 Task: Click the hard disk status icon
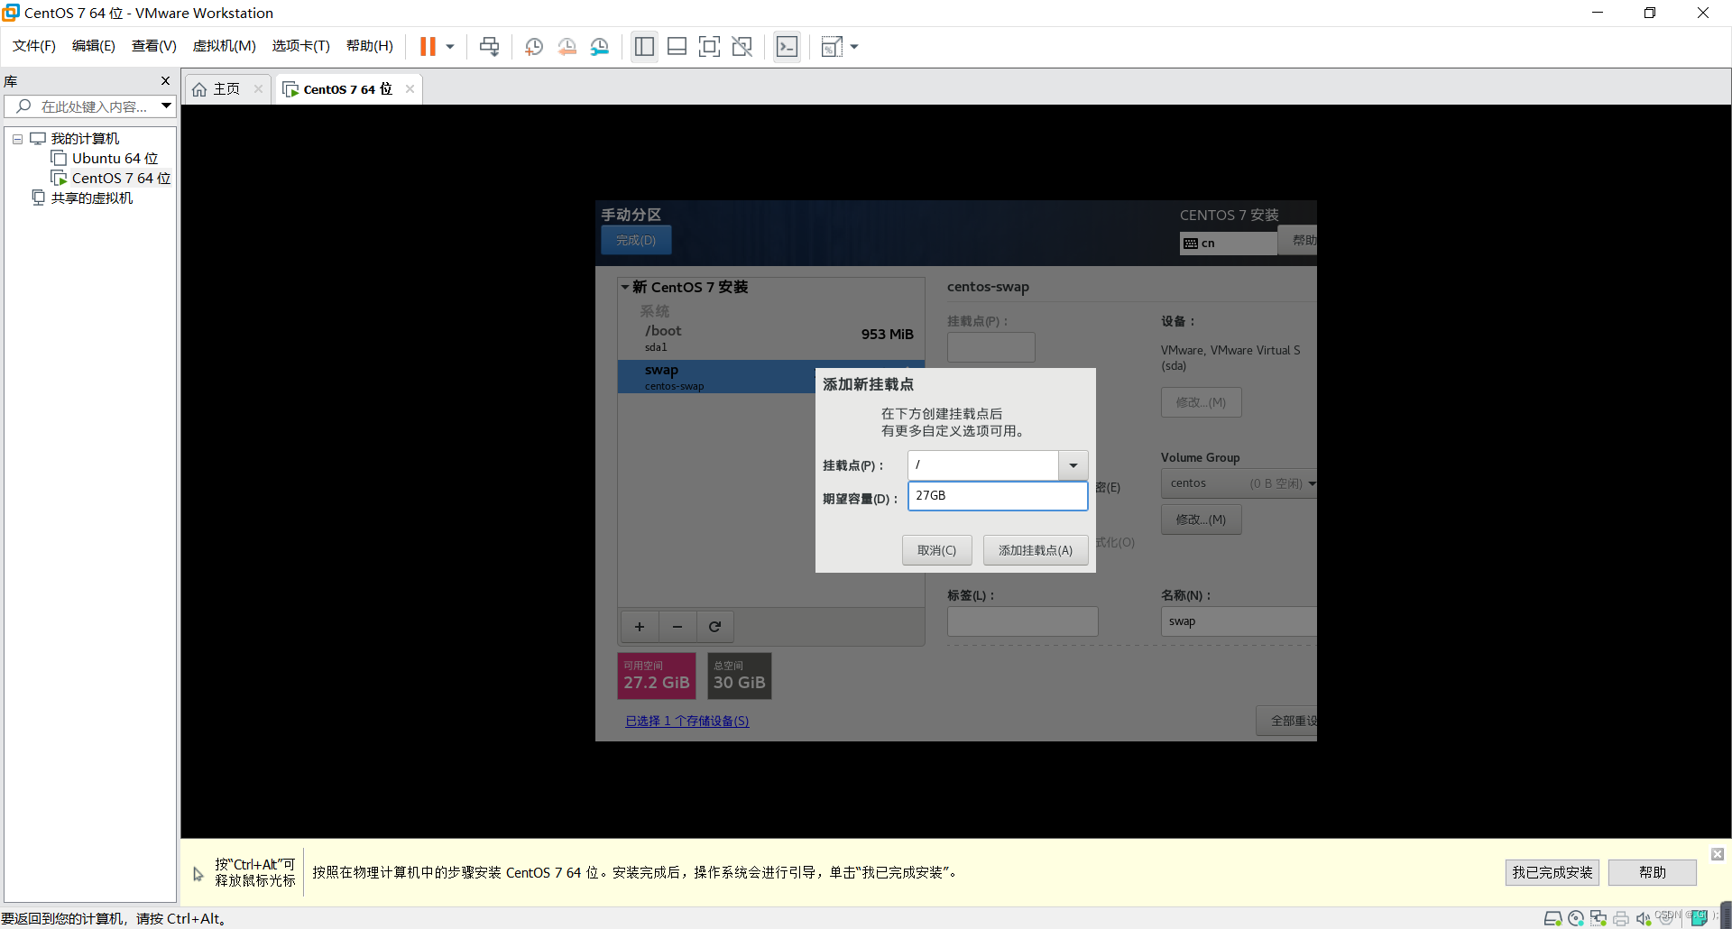(x=1552, y=918)
